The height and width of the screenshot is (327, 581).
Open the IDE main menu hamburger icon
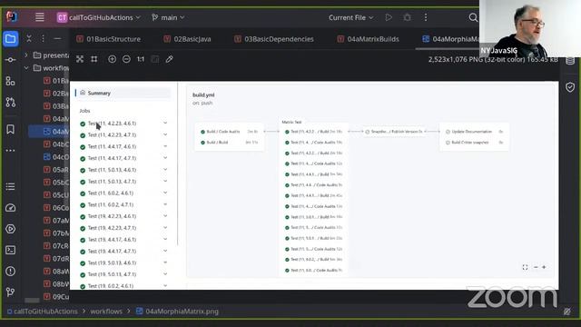tap(39, 17)
